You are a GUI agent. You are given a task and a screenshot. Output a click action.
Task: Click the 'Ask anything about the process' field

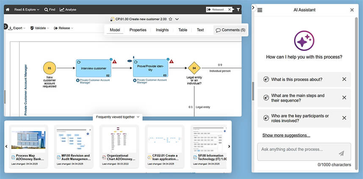point(296,149)
